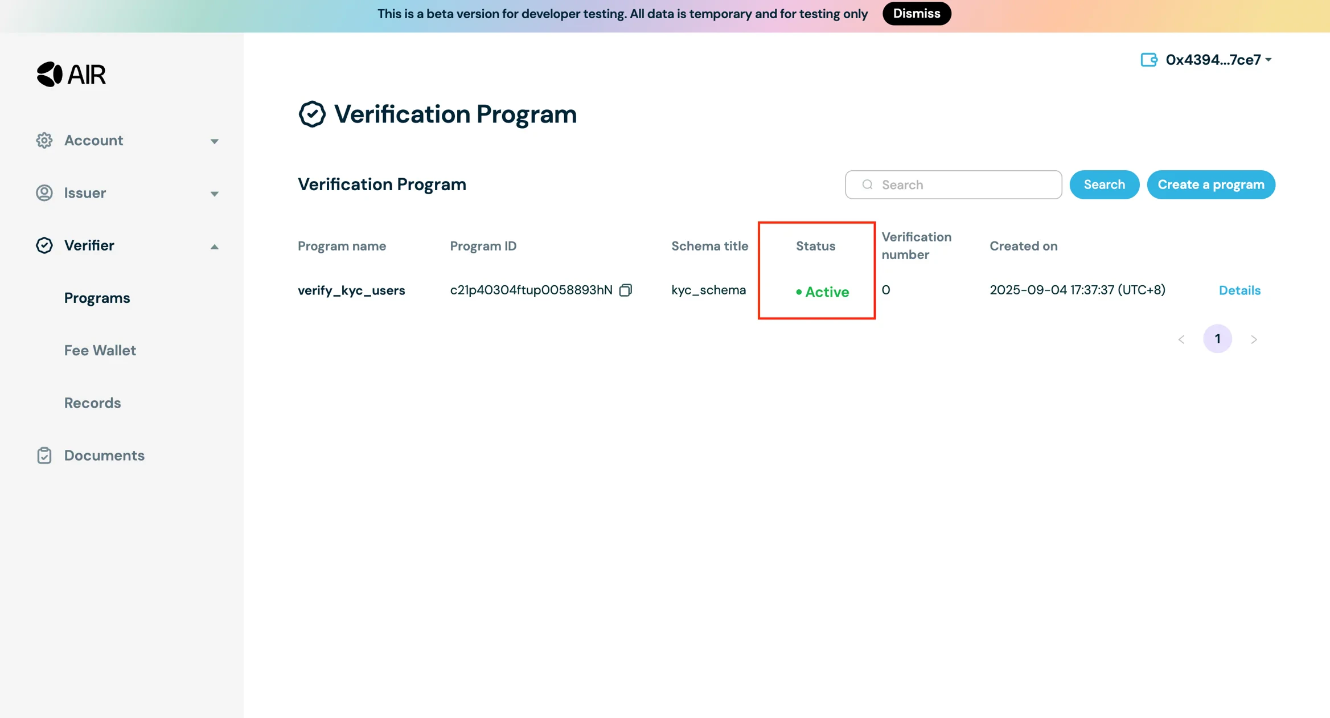The height and width of the screenshot is (718, 1330).
Task: Expand the Account section
Action: coord(215,141)
